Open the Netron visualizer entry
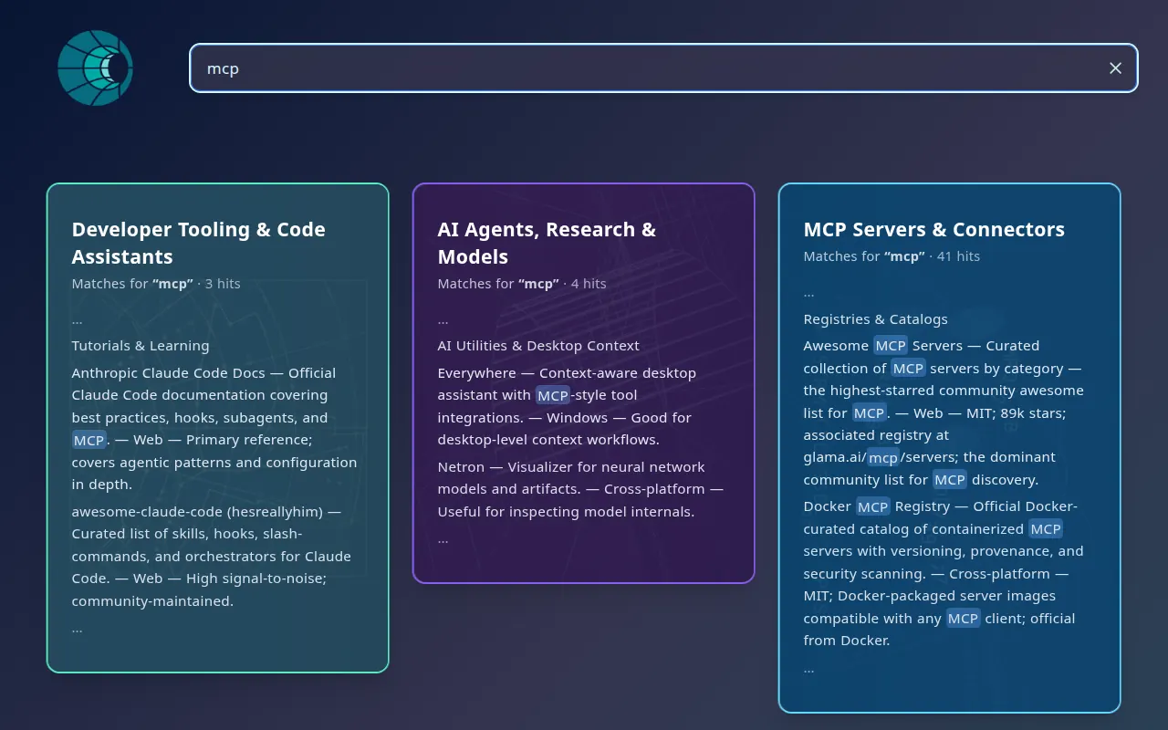The height and width of the screenshot is (730, 1168). pyautogui.click(x=580, y=489)
